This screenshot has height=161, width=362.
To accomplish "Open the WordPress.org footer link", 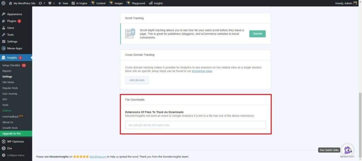I will [98, 157].
